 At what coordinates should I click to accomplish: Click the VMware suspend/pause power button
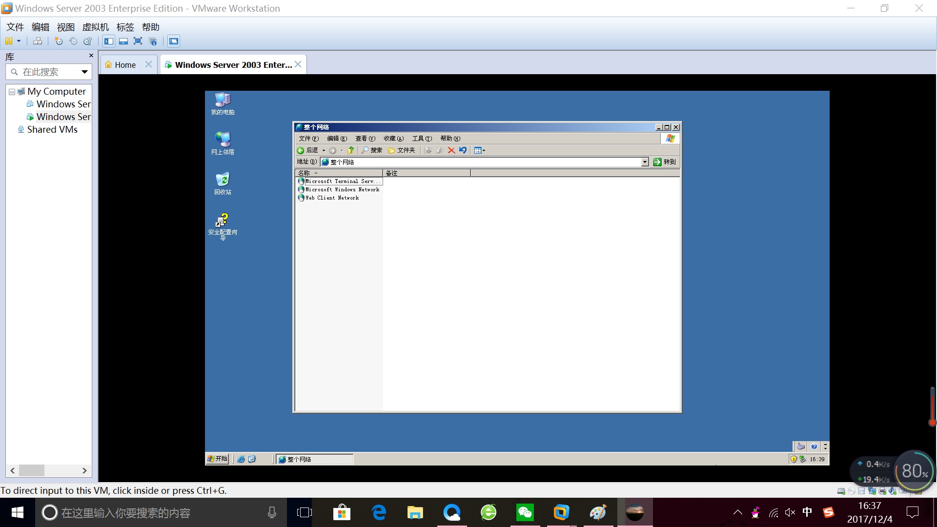point(9,41)
